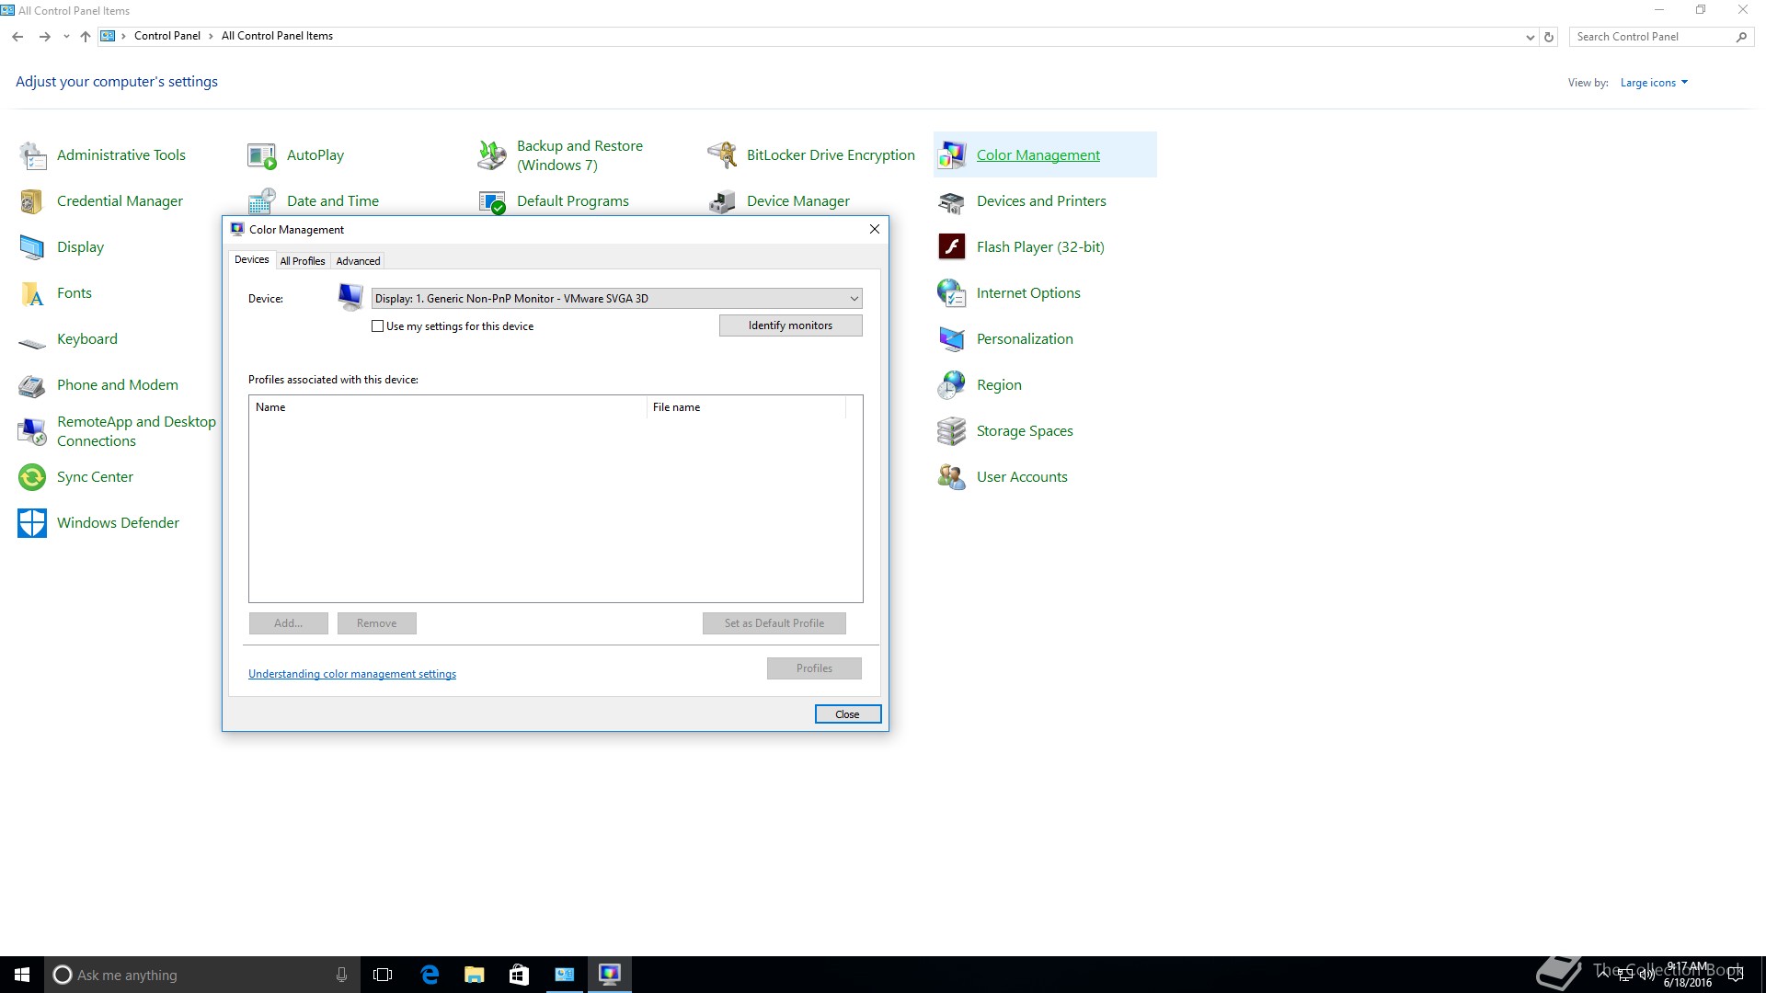Expand the address bar history dropdown
1766x993 pixels.
[x=1530, y=37]
